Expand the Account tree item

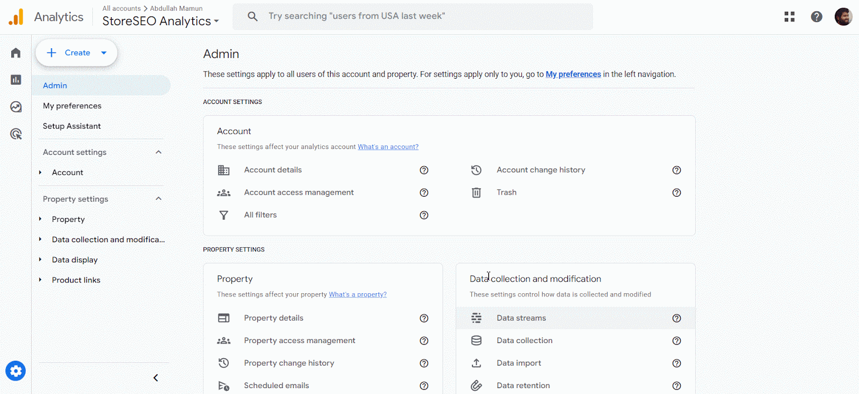40,172
